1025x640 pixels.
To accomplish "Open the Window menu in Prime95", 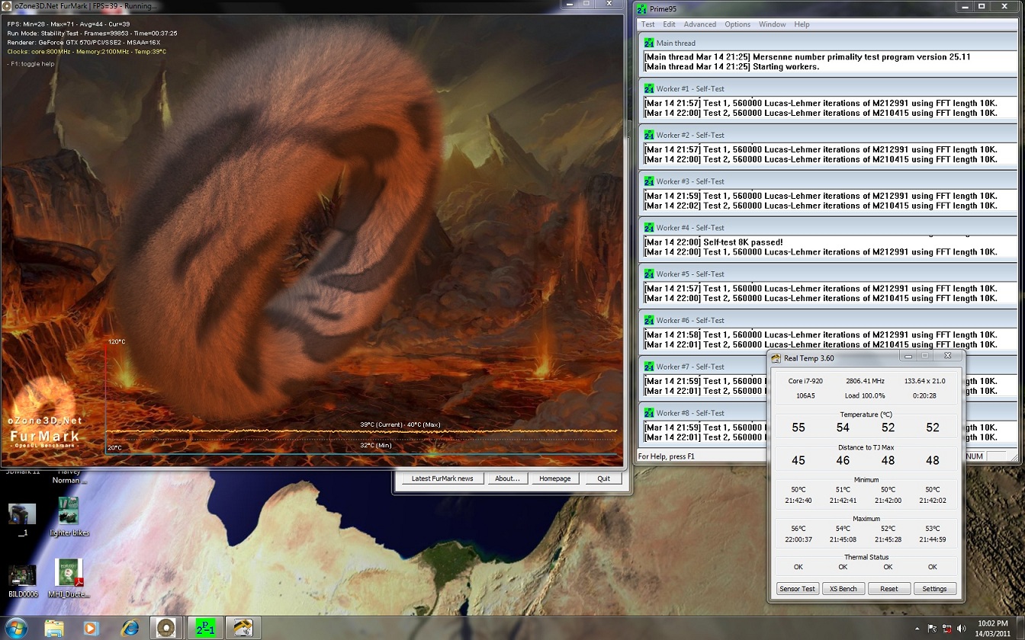I will click(772, 24).
